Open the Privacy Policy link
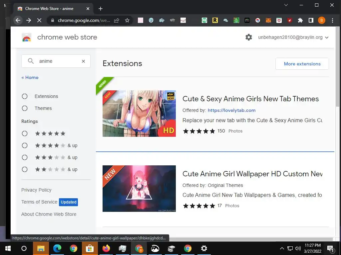The height and width of the screenshot is (255, 341). click(x=36, y=190)
